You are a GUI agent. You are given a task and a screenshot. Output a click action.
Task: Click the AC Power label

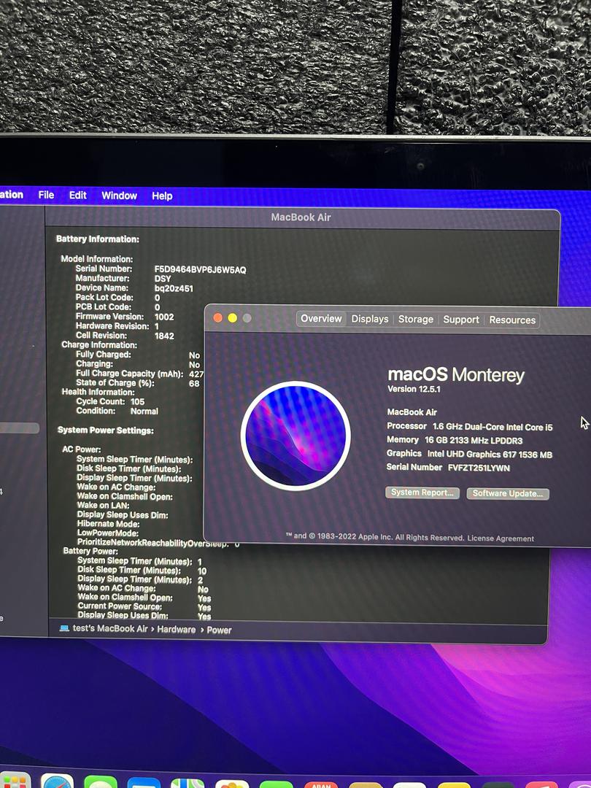tap(82, 449)
